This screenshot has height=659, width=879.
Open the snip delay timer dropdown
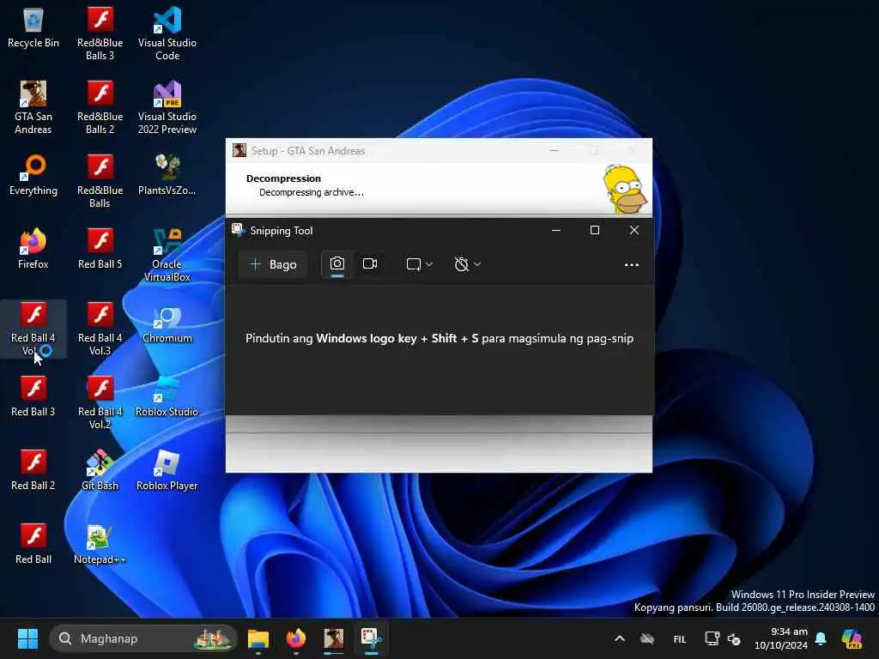click(x=467, y=264)
